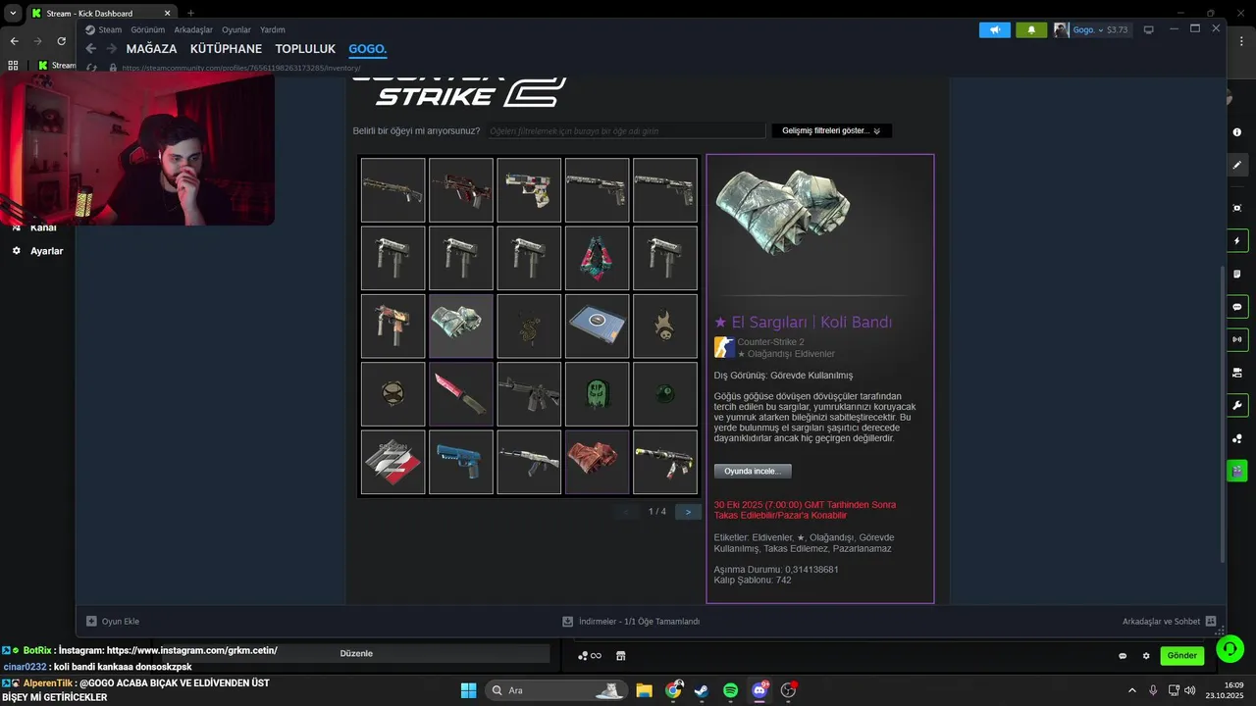Click the pencil edit icon in Kick sidebar
The width and height of the screenshot is (1256, 706).
point(1237,165)
